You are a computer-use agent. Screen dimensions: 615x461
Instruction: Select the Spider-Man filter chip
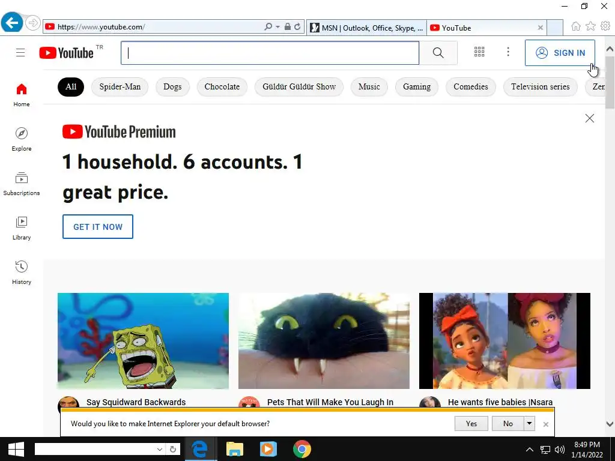click(120, 86)
